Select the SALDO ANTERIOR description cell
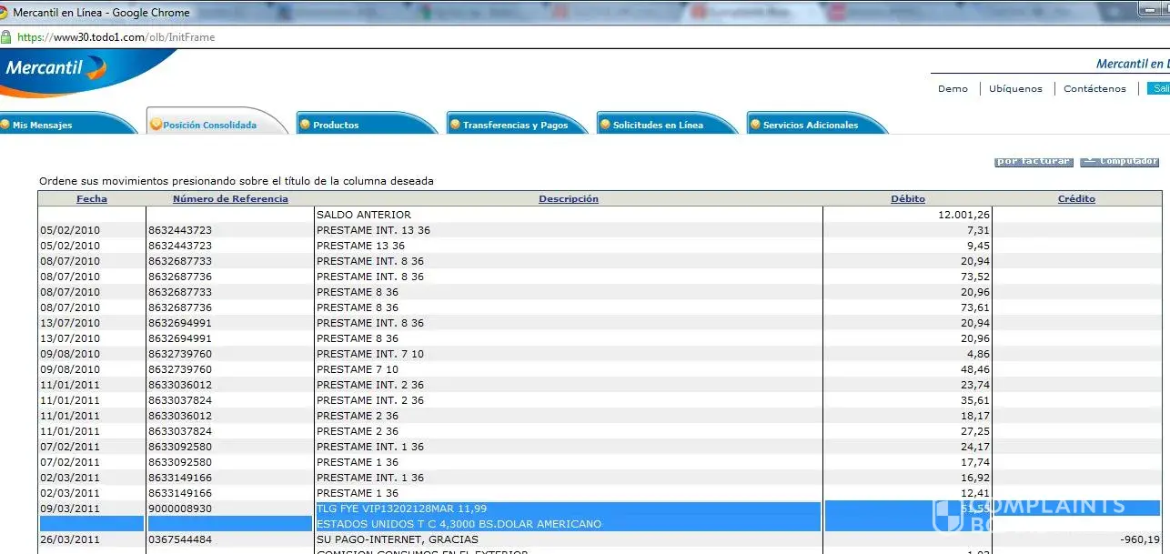The height and width of the screenshot is (554, 1170). (363, 215)
